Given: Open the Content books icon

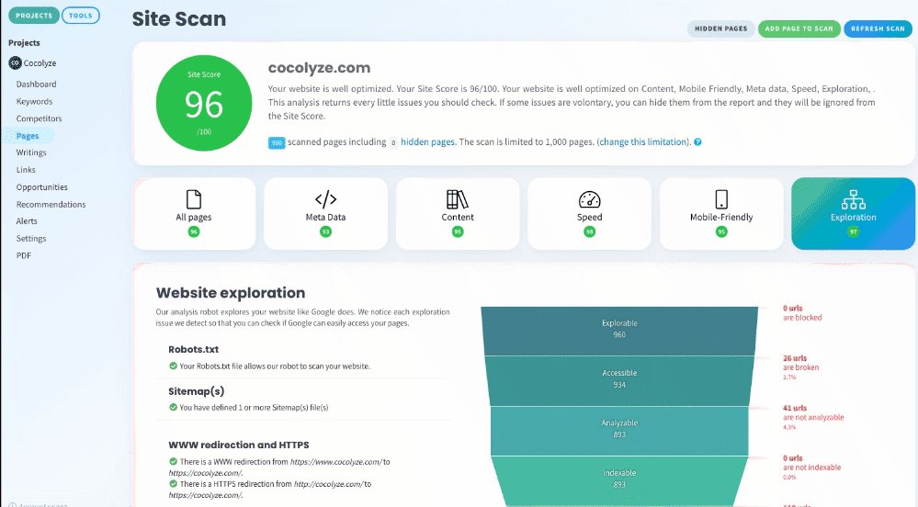Looking at the screenshot, I should [x=458, y=199].
